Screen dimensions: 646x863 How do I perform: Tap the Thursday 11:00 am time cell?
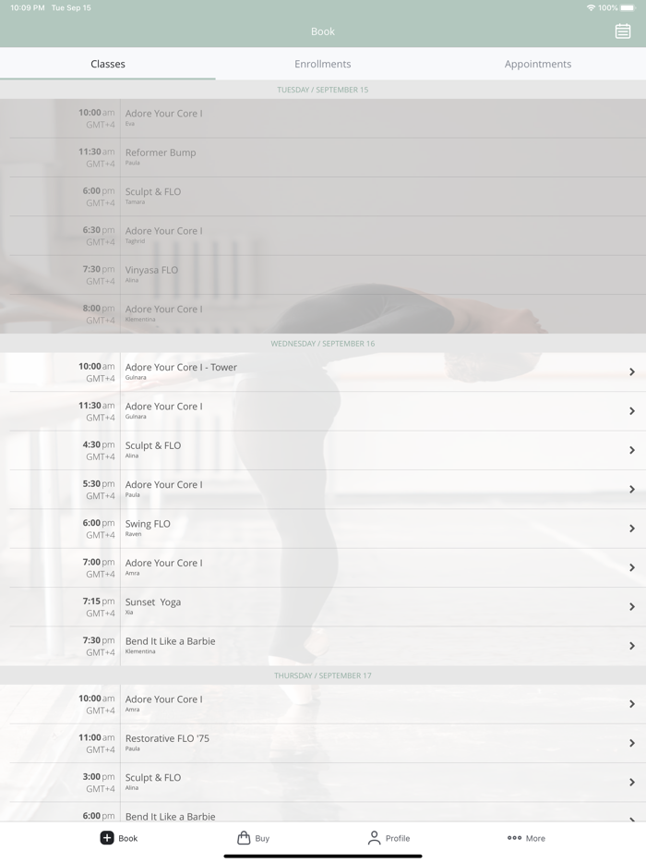click(x=97, y=743)
